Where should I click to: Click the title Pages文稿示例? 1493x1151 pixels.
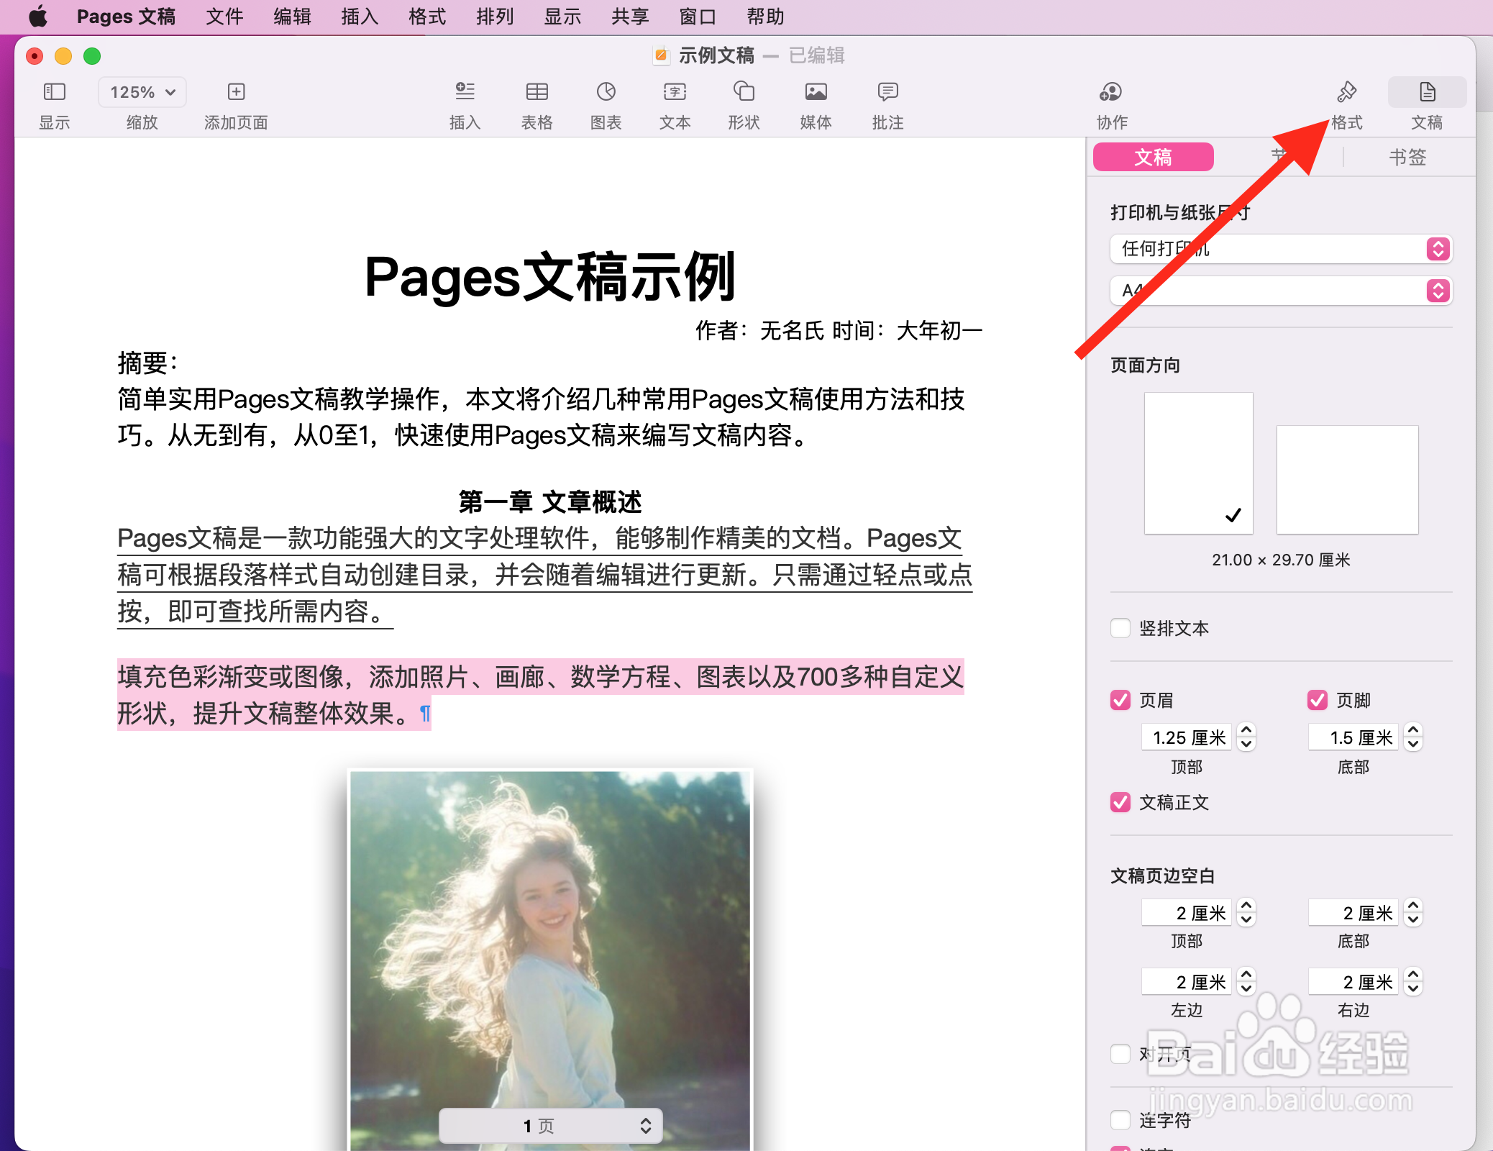[x=550, y=277]
